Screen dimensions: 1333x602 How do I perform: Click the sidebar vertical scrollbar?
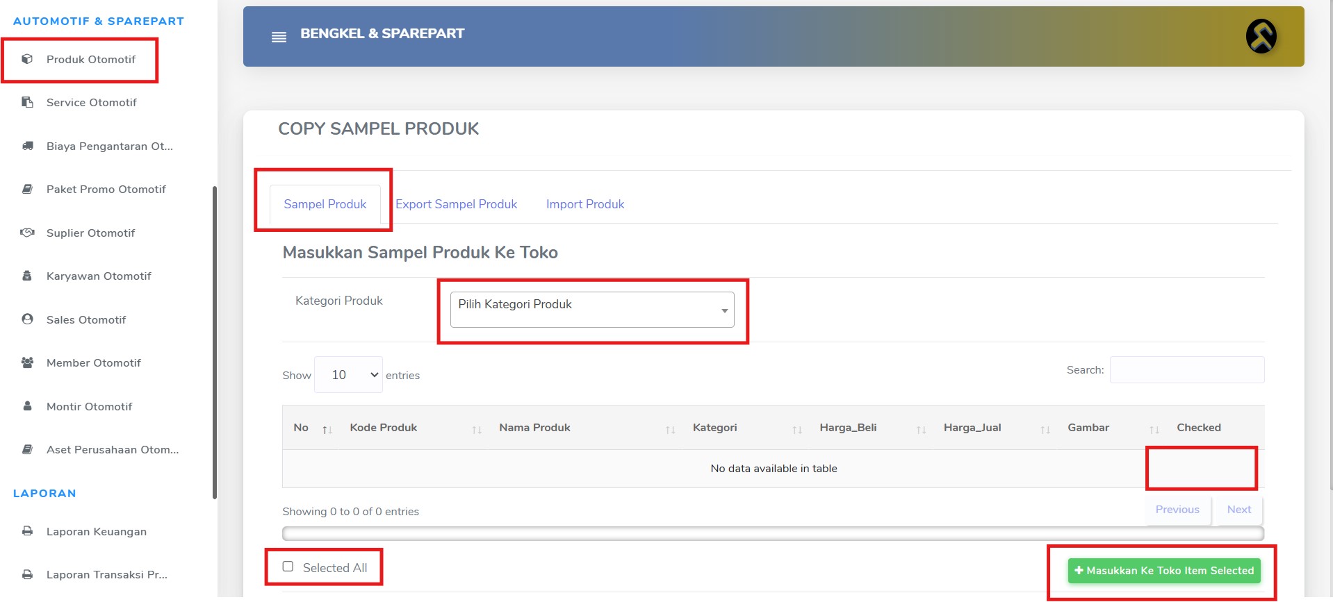(x=215, y=342)
